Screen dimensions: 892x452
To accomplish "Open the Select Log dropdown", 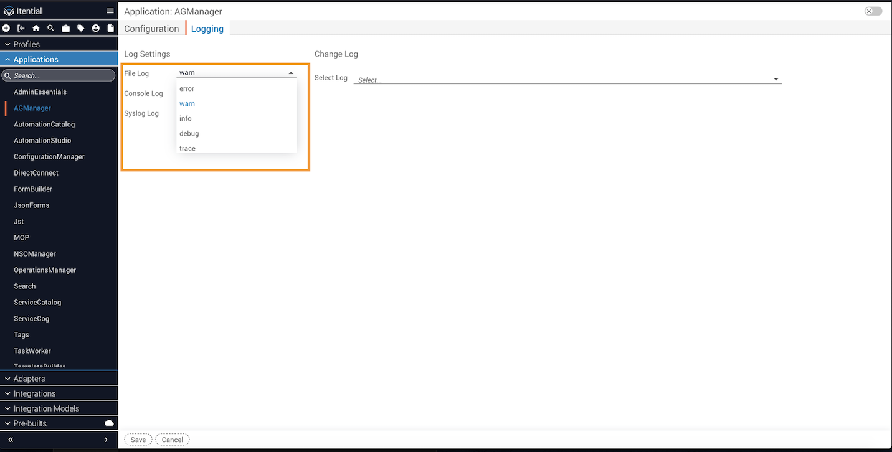I will [567, 79].
